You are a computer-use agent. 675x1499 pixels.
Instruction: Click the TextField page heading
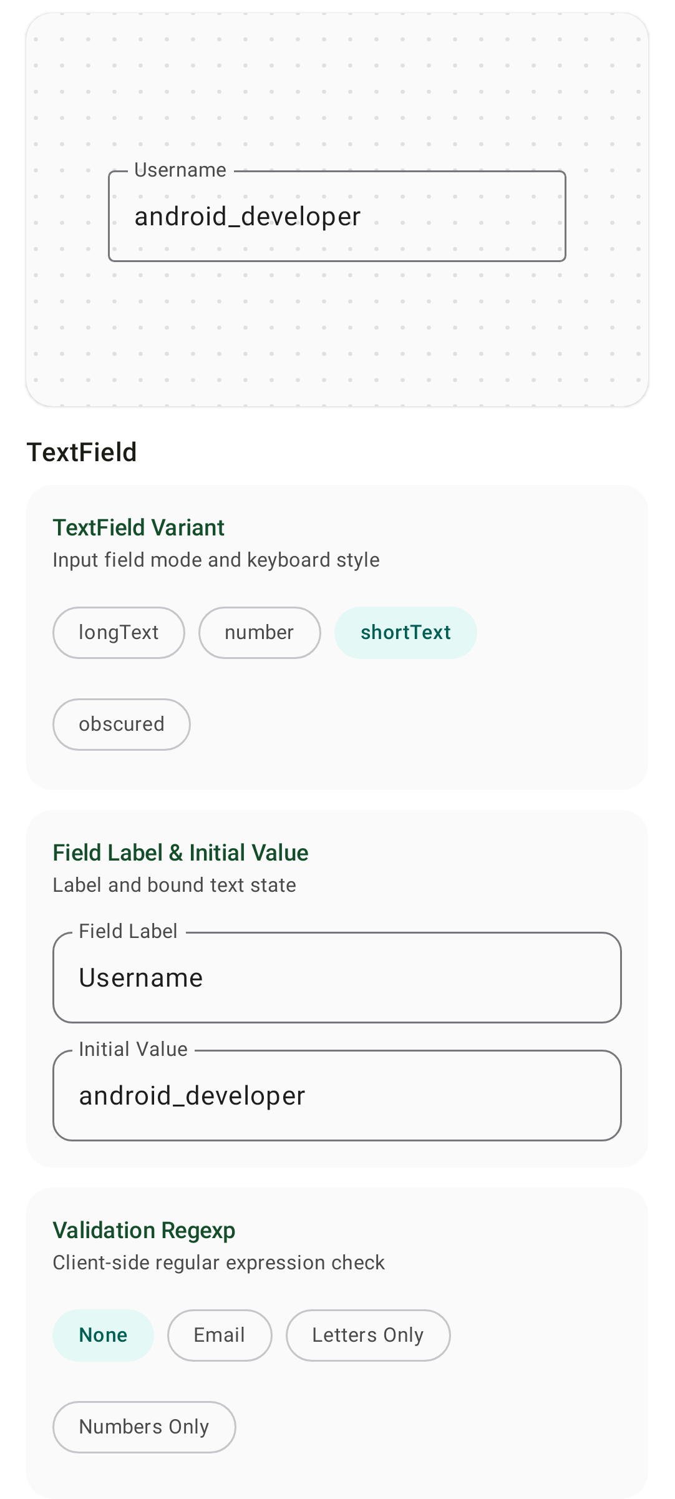(x=82, y=452)
